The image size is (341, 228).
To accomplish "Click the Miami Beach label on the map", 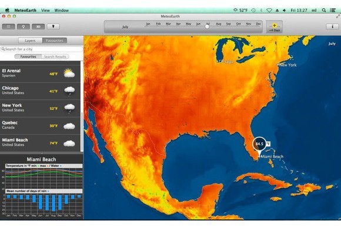I will [x=272, y=156].
